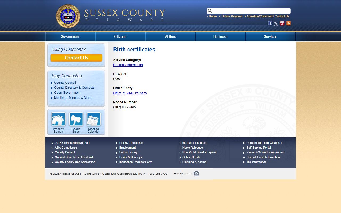Open Hours & Holidays link
Viewport: 341px width, 213px height.
(x=131, y=157)
